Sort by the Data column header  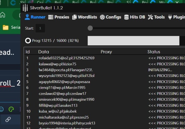point(43,52)
